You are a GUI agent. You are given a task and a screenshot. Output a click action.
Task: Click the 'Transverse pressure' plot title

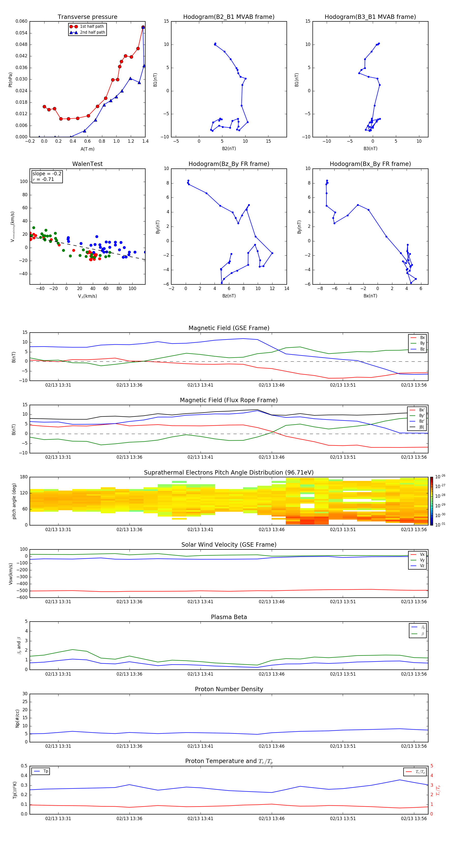point(87,17)
